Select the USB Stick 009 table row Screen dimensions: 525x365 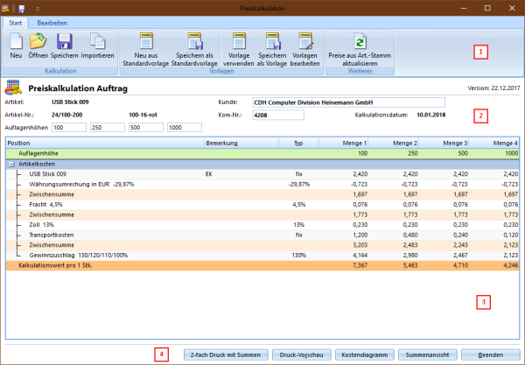coord(262,174)
